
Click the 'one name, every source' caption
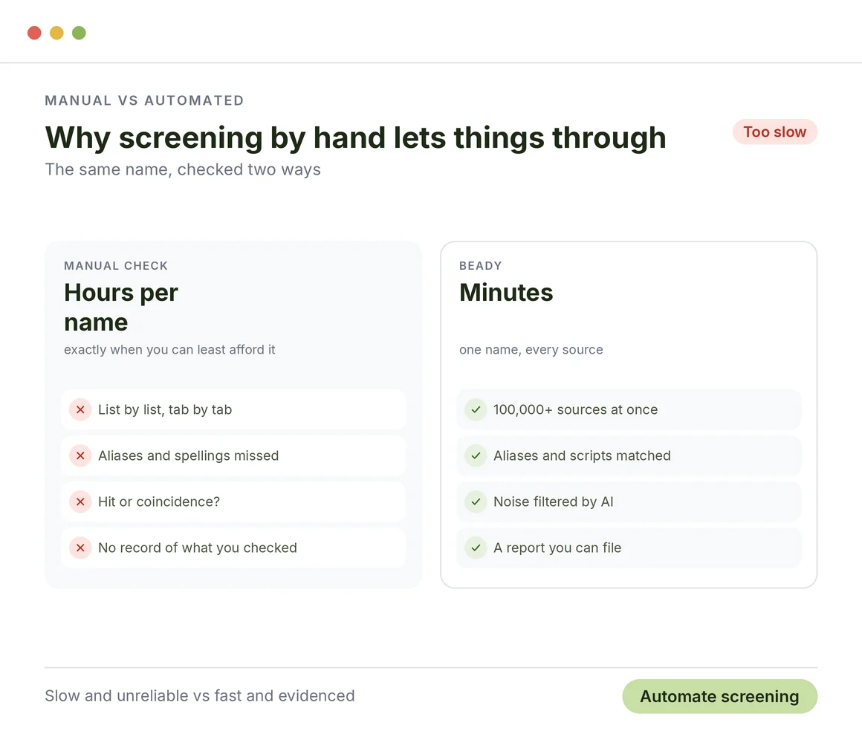pos(531,349)
